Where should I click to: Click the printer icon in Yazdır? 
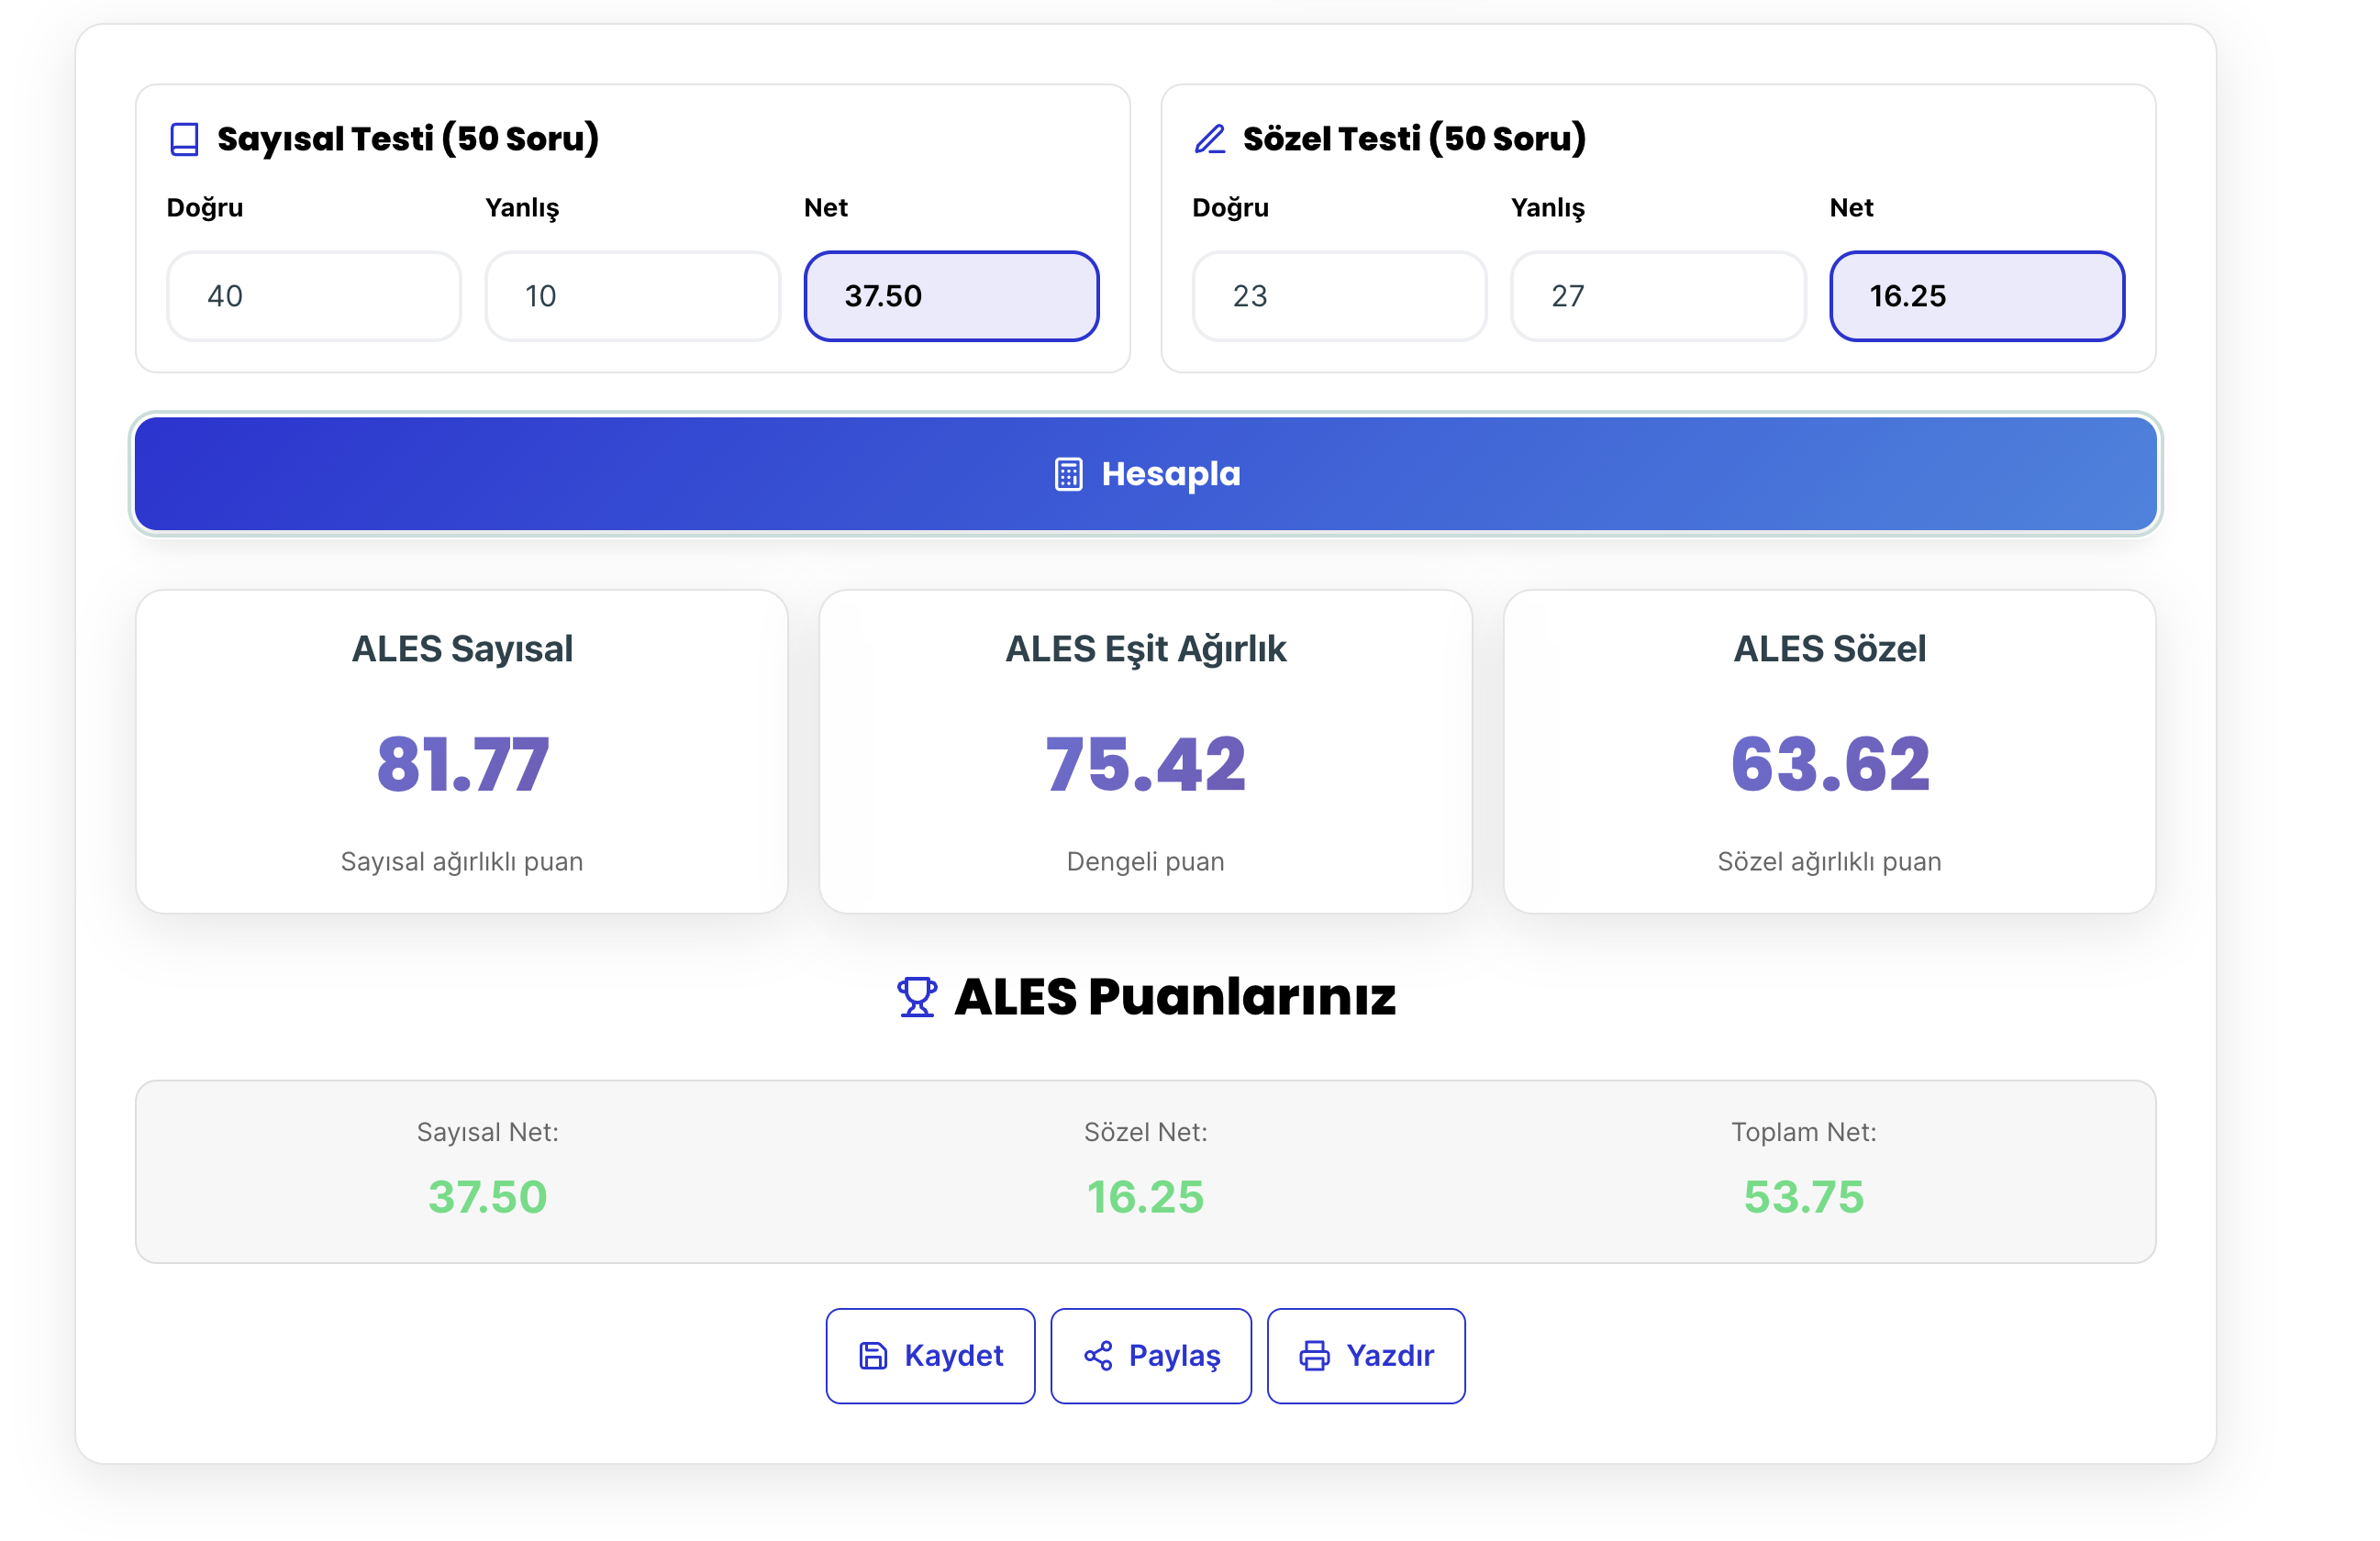click(x=1314, y=1356)
